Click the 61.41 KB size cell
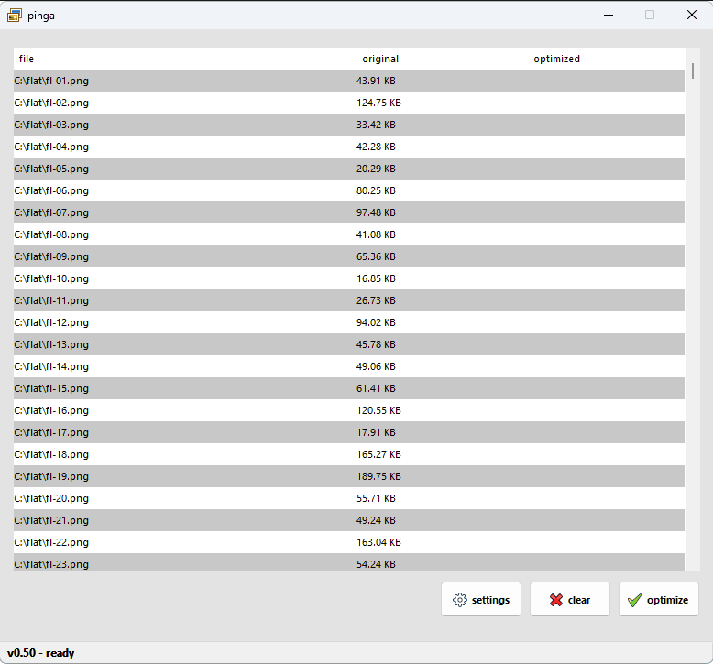713x664 pixels. coord(376,388)
